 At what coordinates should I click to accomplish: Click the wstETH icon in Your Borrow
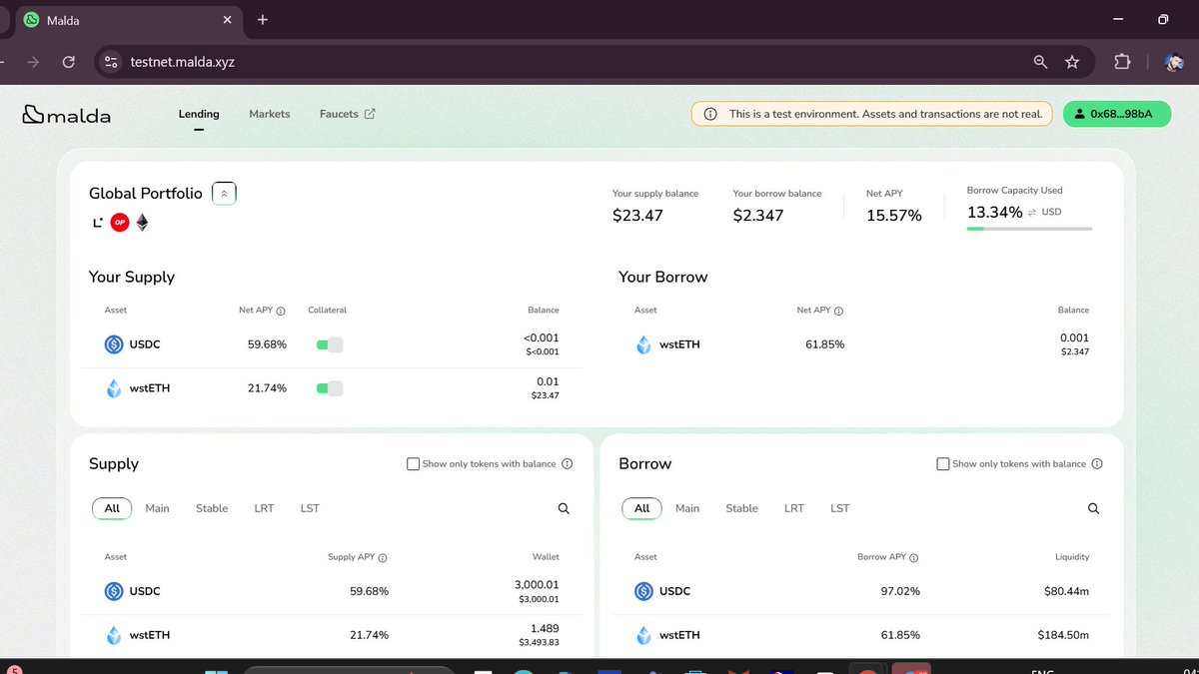coord(643,344)
